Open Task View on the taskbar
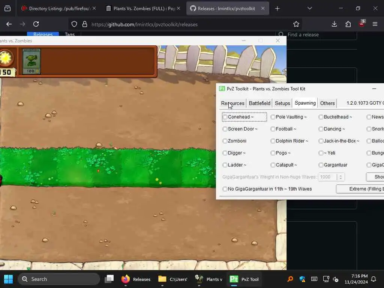 coord(109,279)
